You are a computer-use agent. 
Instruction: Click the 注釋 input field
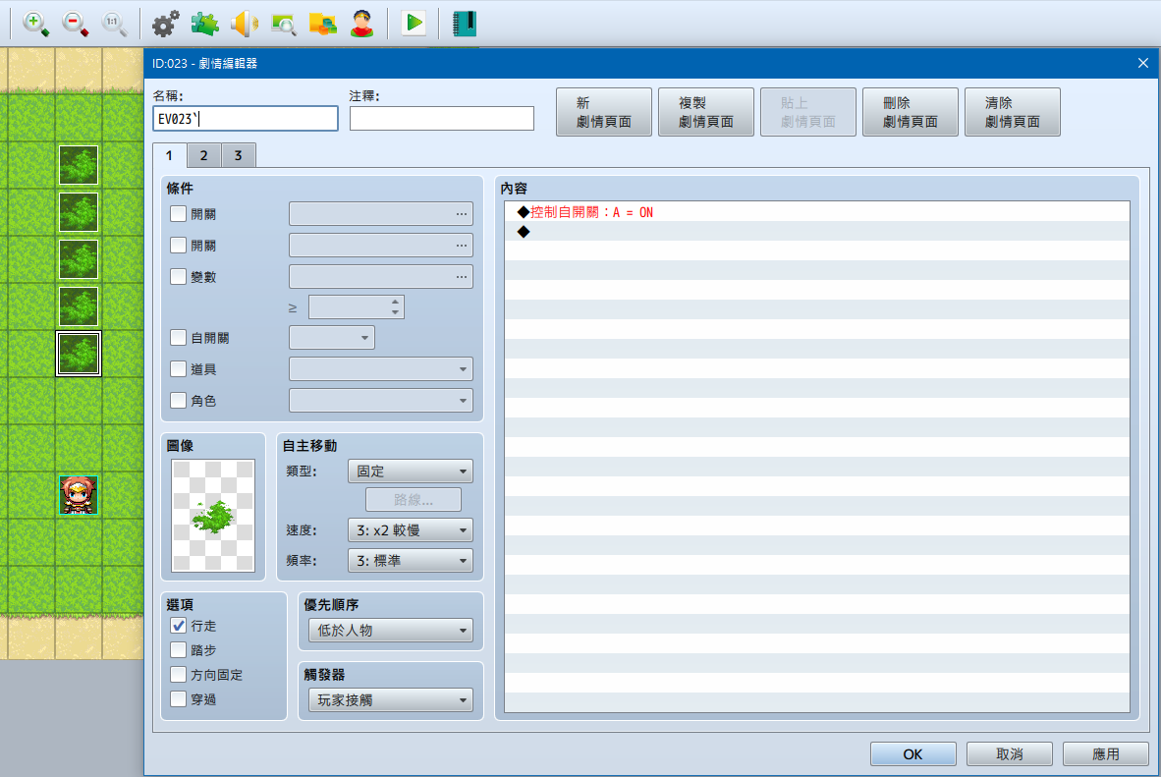tap(442, 119)
